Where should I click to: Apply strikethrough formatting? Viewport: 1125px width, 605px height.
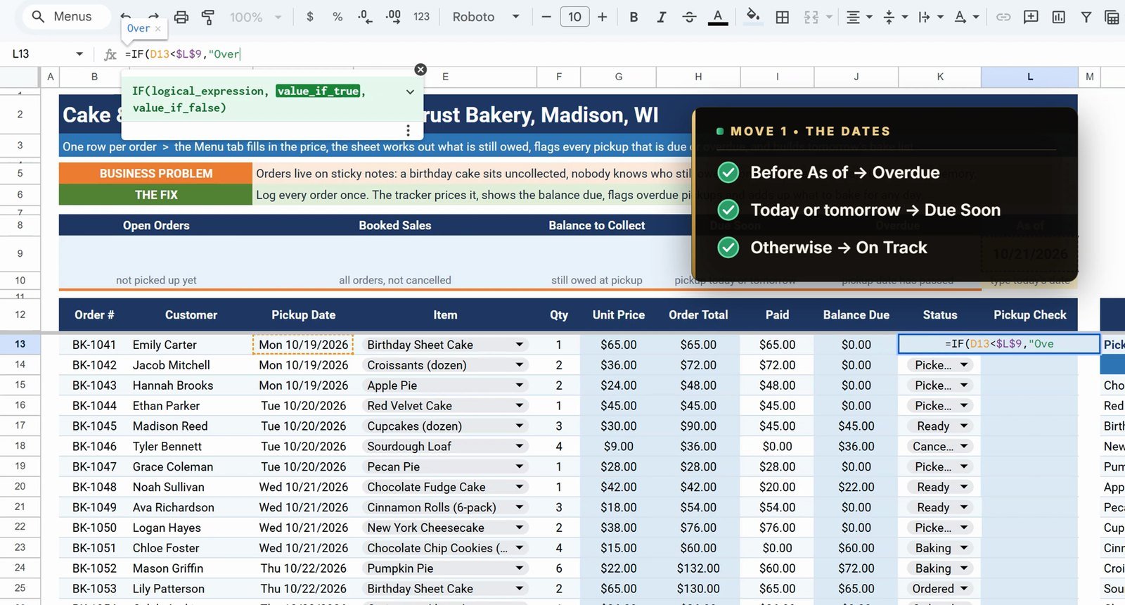(689, 17)
